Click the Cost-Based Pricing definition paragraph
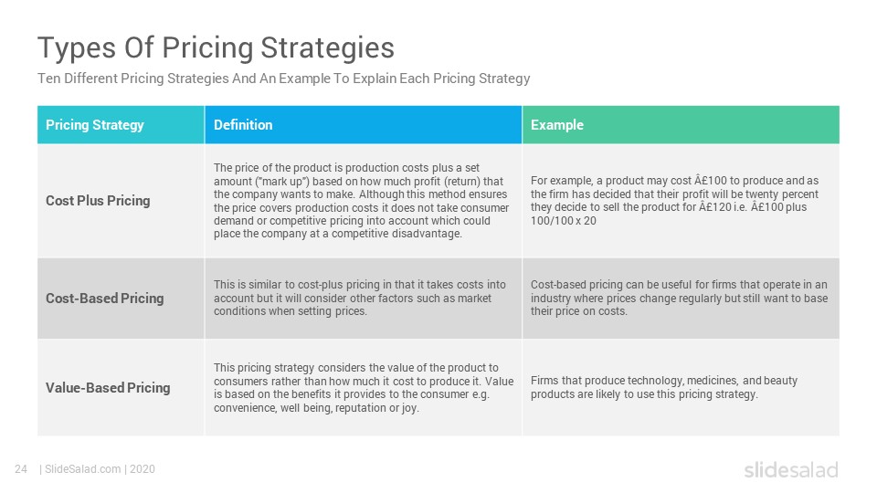The image size is (877, 493). click(360, 298)
